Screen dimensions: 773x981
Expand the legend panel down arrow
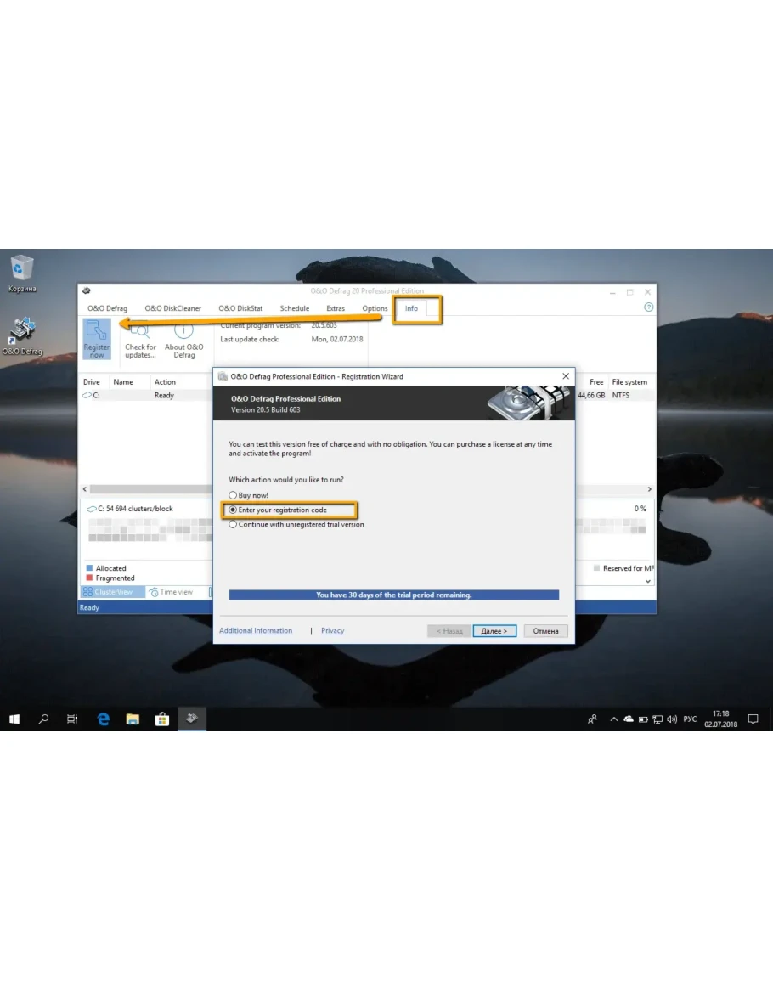tap(649, 581)
